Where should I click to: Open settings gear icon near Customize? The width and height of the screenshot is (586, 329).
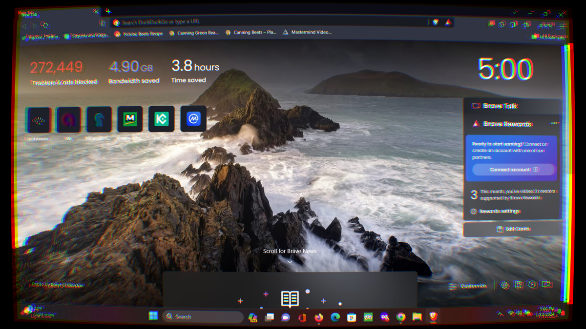click(x=504, y=285)
